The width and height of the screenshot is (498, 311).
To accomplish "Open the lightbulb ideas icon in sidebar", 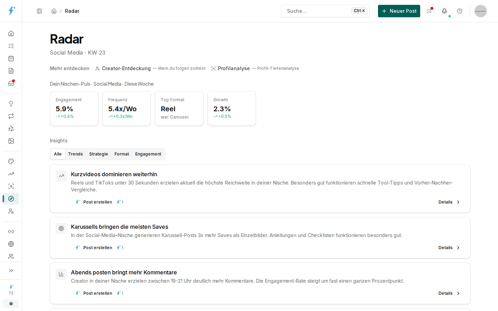I will 11,104.
